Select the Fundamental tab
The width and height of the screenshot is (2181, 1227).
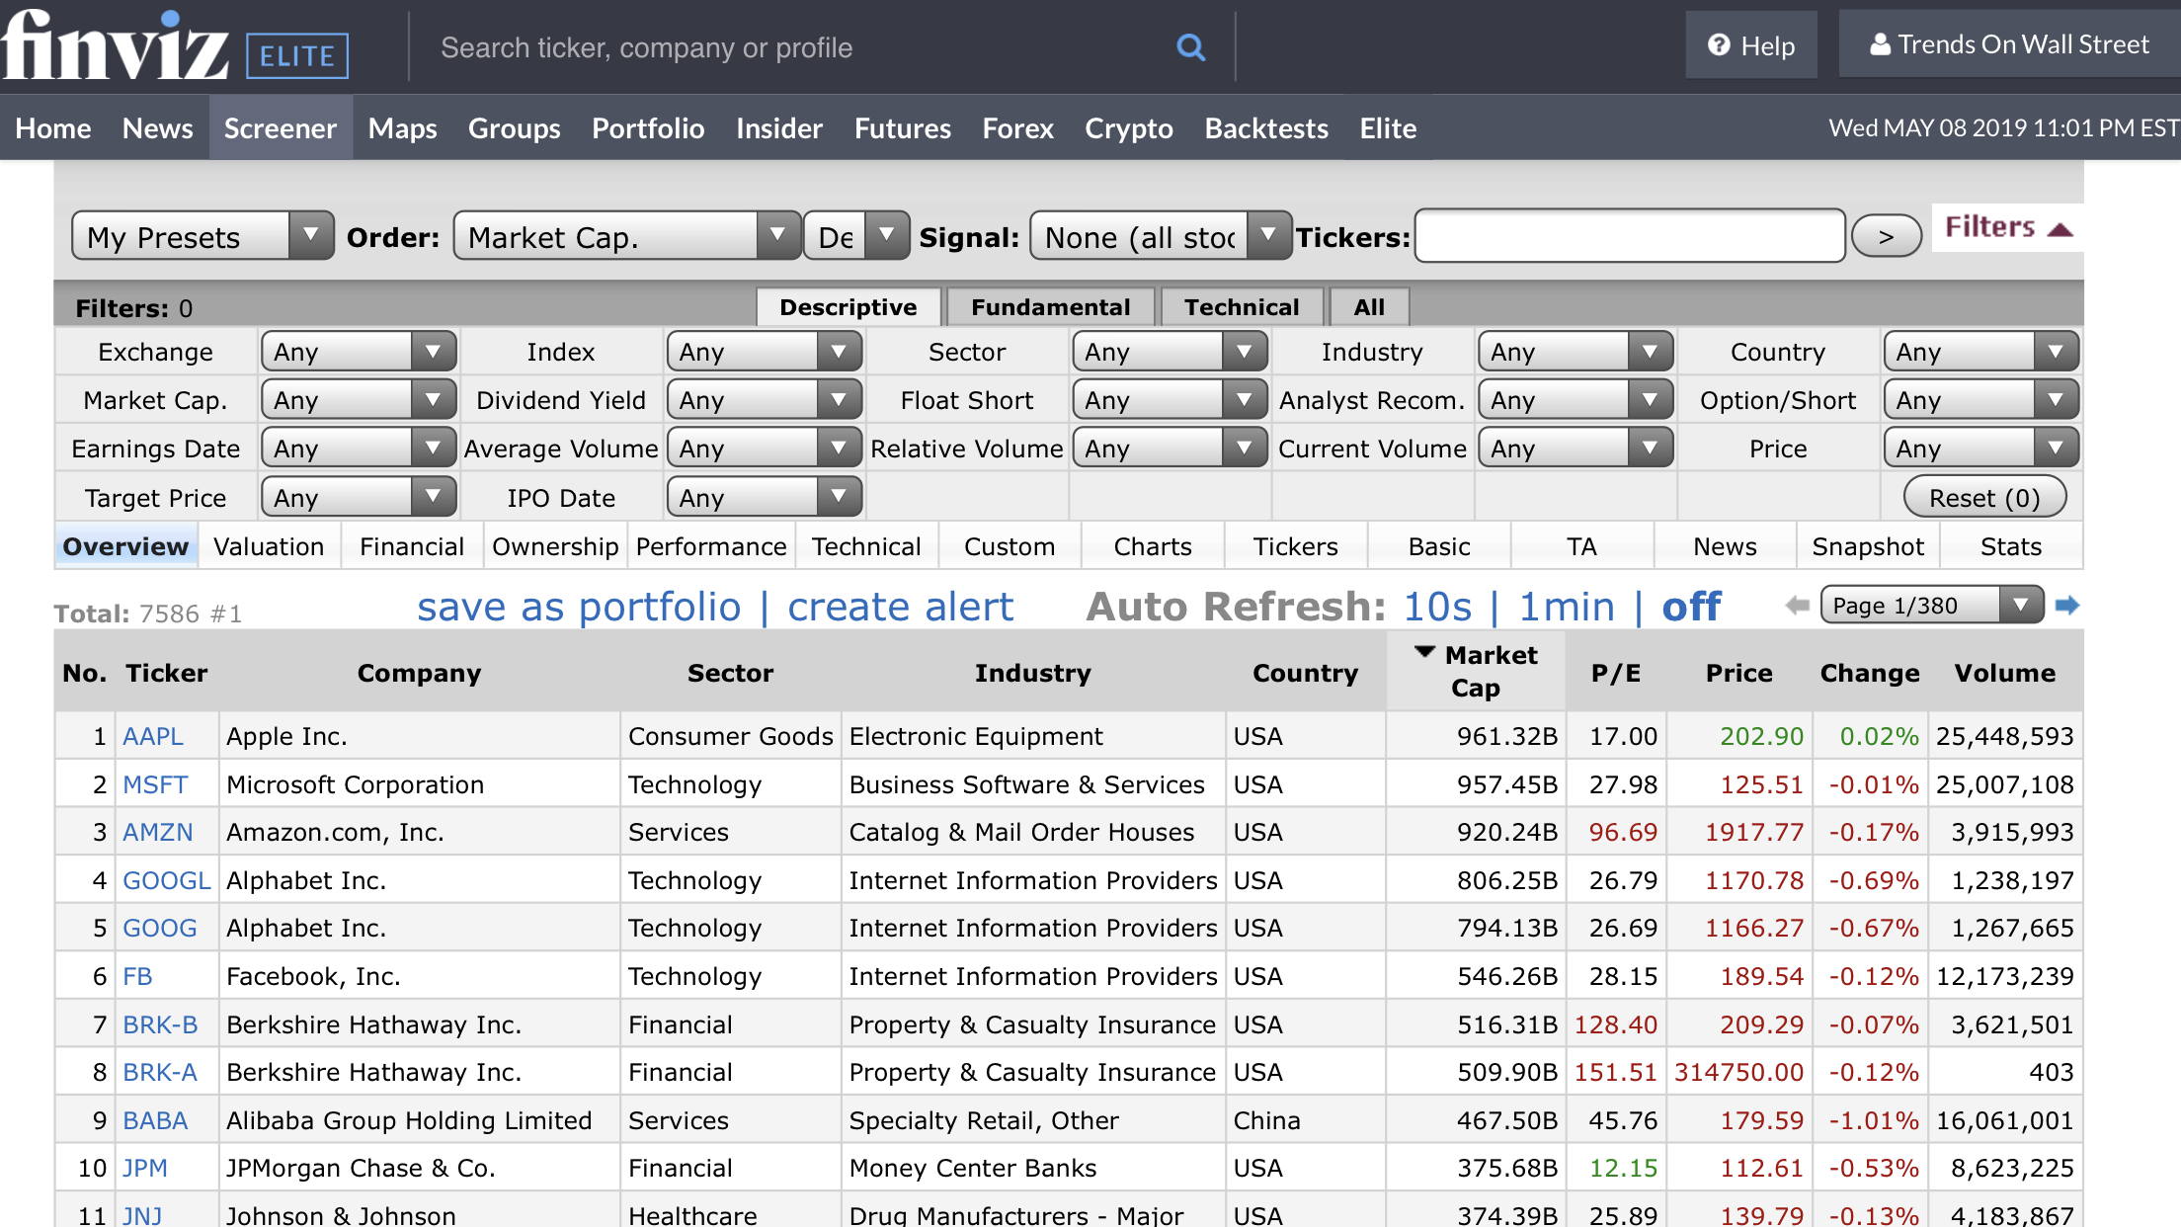(x=1050, y=307)
